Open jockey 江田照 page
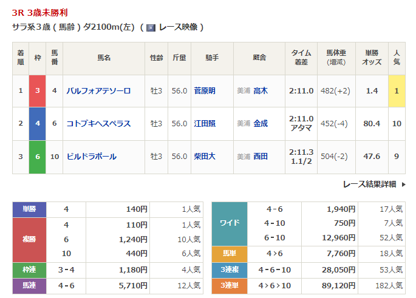The width and height of the screenshot is (416, 298). coord(205,124)
